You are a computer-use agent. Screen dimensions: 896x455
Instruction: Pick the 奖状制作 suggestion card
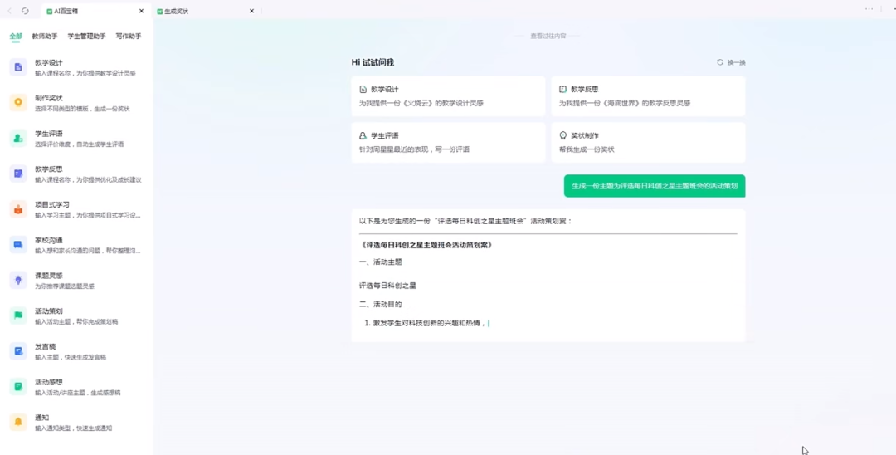coord(647,142)
